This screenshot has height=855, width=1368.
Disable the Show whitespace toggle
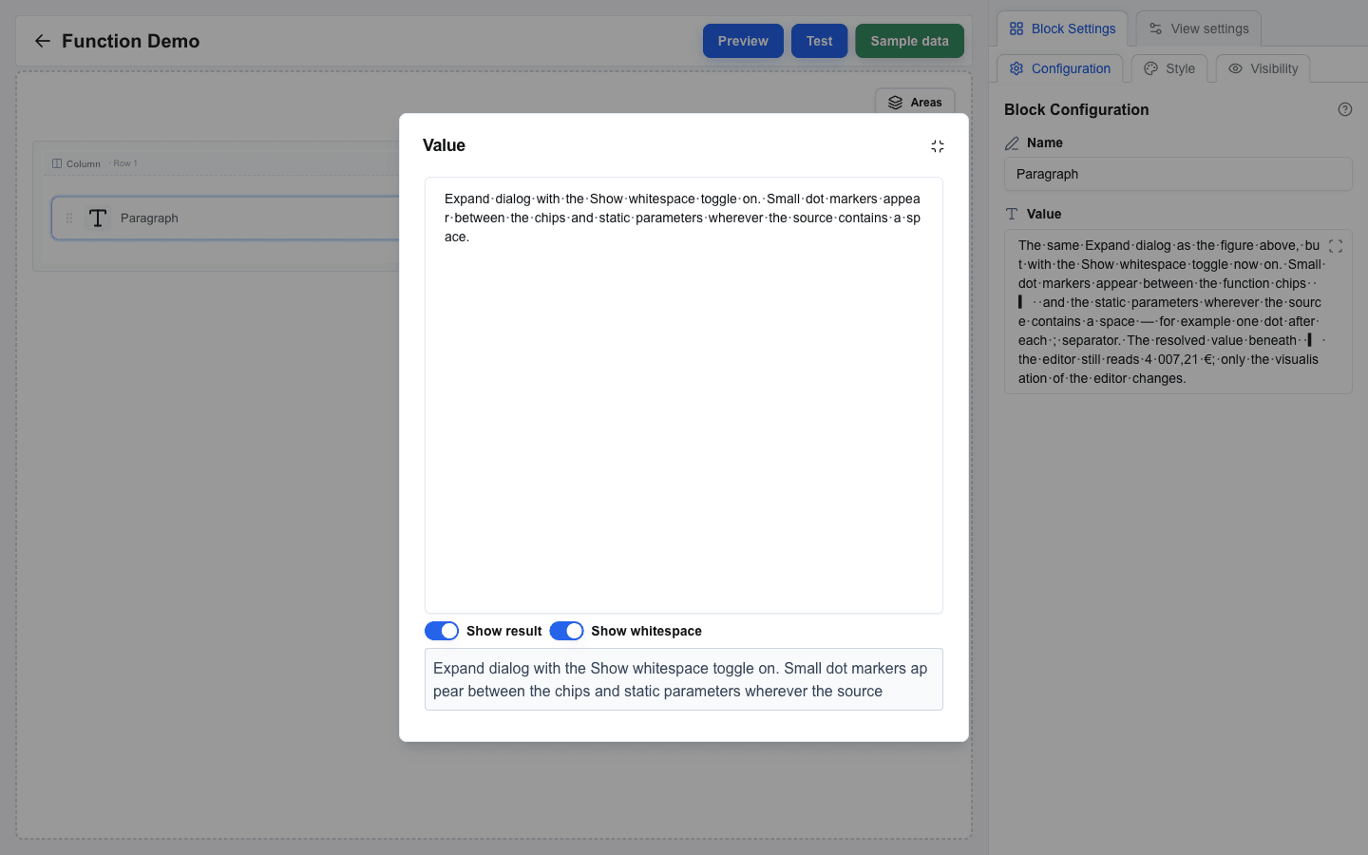[x=566, y=631]
